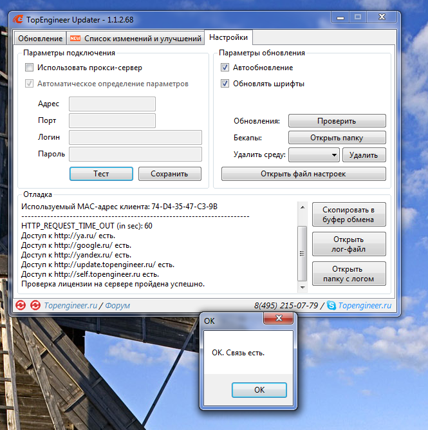
Task: Switch to the Обновление tab
Action: [x=40, y=39]
